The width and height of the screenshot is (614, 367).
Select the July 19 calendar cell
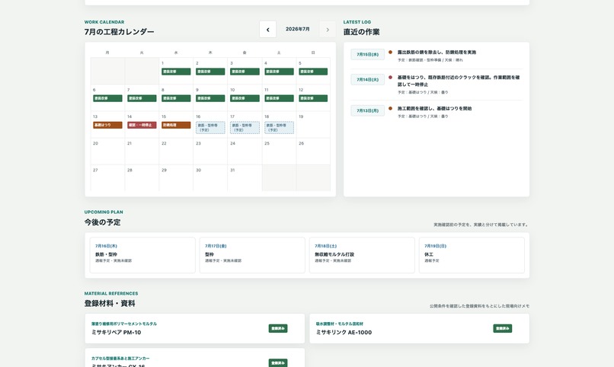(313, 124)
